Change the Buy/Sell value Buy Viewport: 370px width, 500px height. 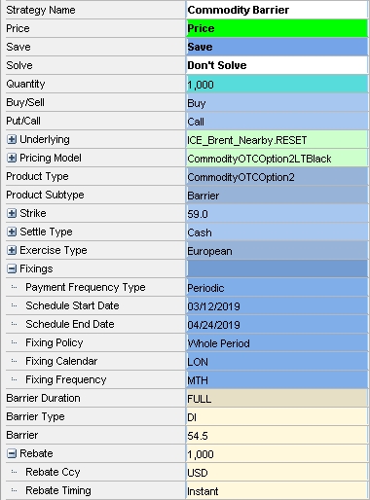coord(277,103)
